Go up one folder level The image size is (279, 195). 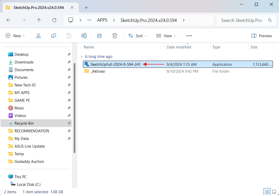[39, 20]
